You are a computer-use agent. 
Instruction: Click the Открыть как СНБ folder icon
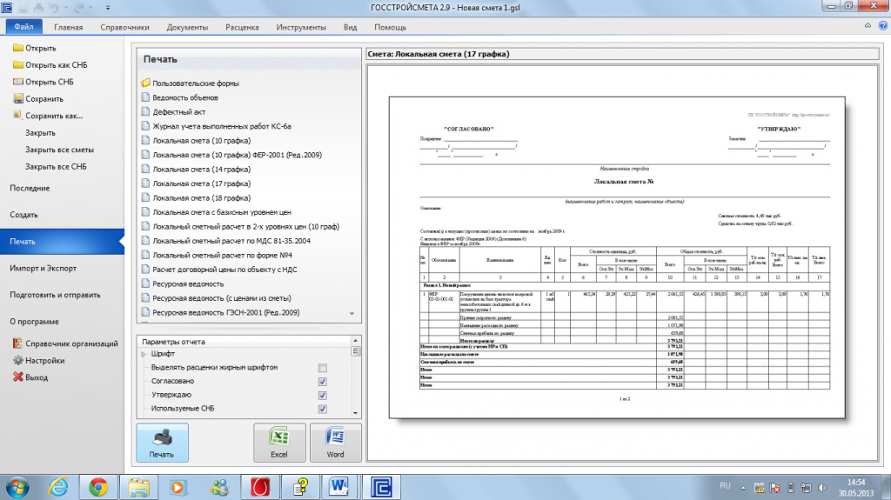[18, 64]
